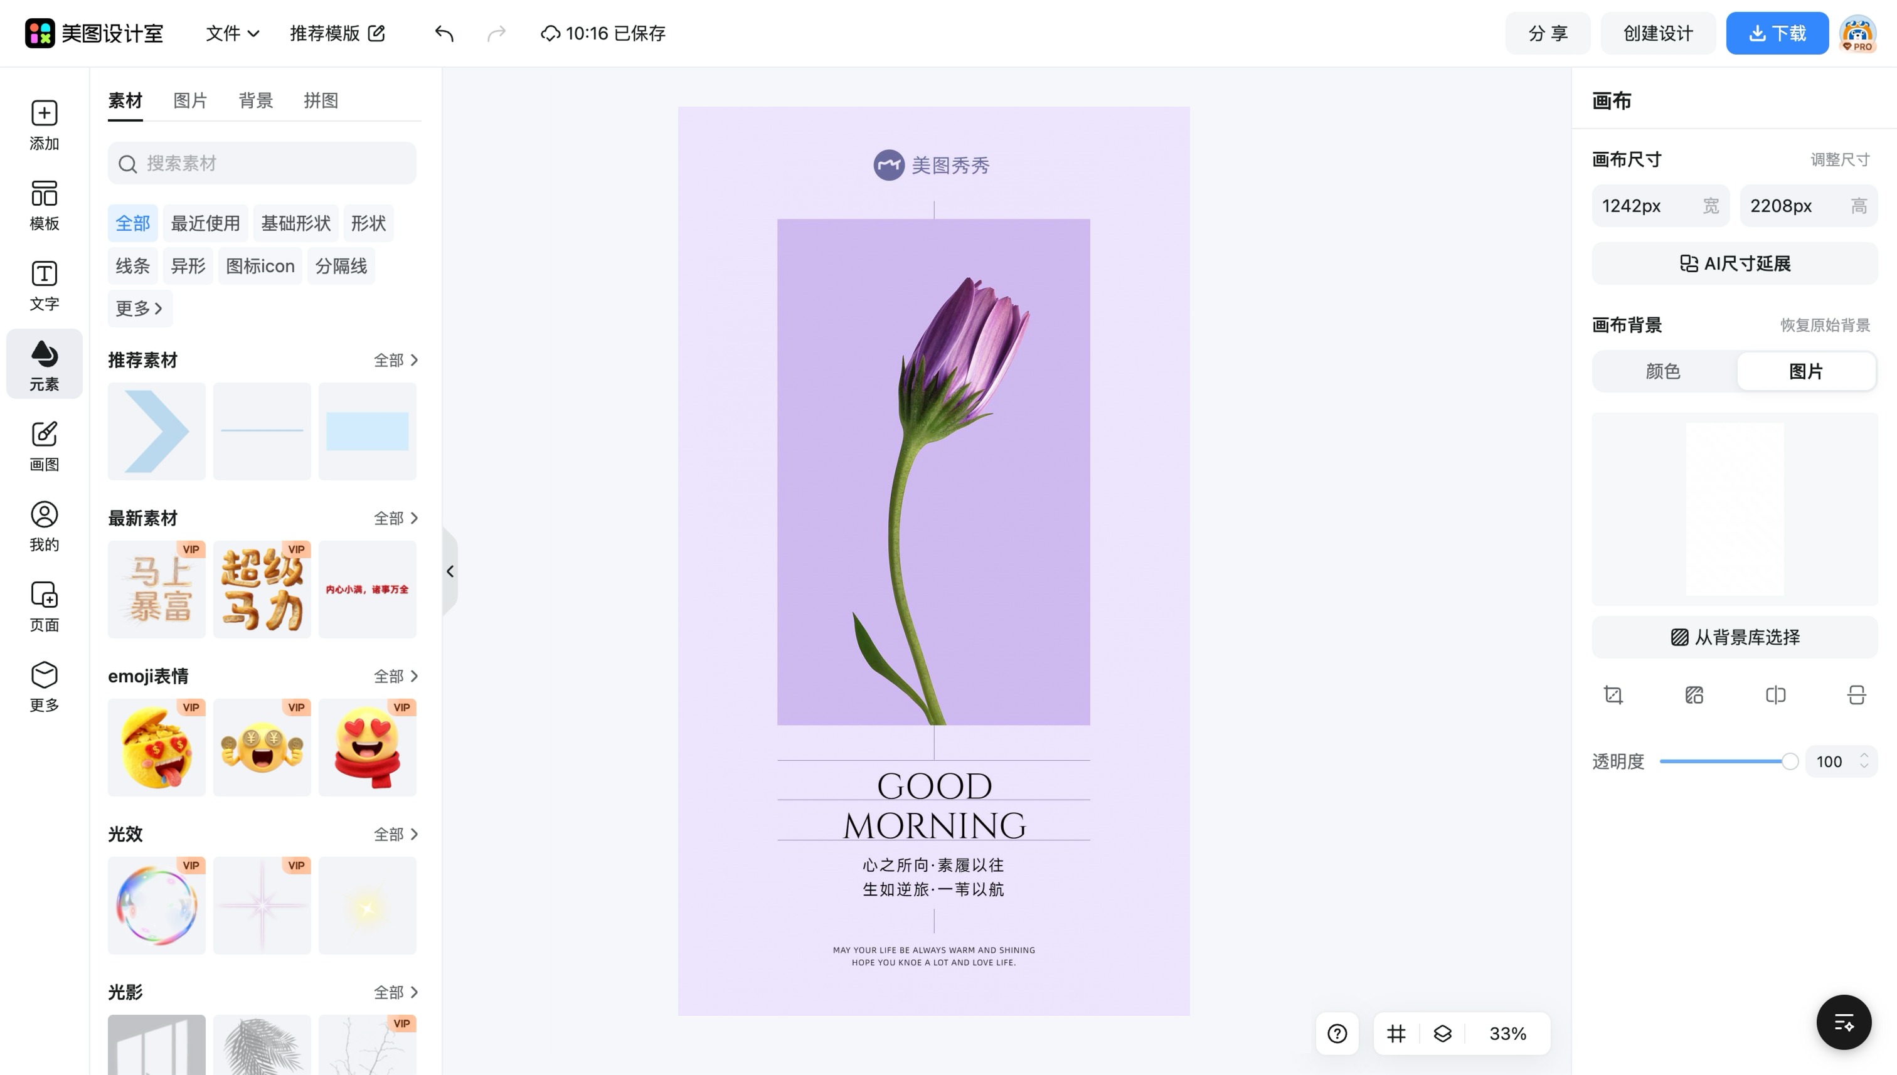Click the 下载 download button

coord(1777,33)
